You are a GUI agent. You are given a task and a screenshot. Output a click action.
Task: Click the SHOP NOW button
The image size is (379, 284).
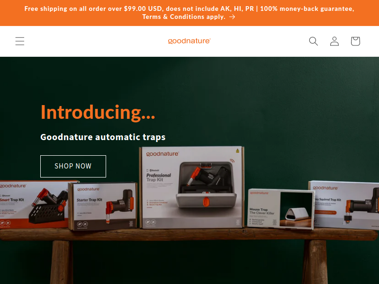(x=73, y=166)
